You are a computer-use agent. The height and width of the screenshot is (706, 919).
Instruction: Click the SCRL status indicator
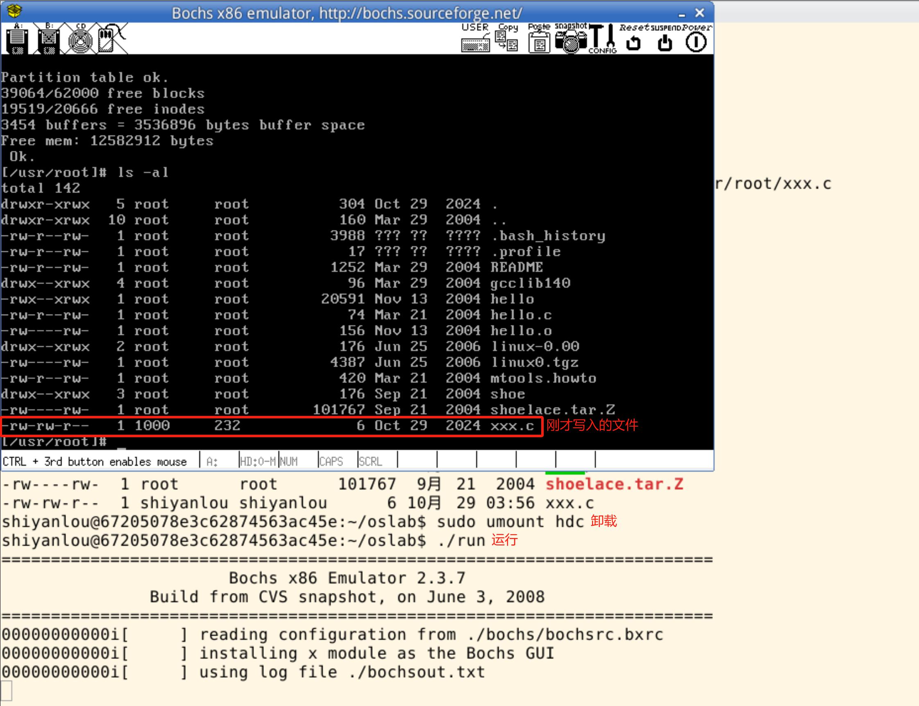[370, 461]
